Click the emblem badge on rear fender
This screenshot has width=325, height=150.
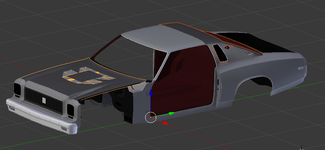click(301, 68)
